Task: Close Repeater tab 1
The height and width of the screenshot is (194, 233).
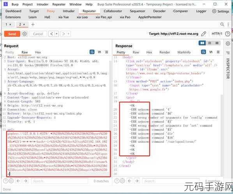Action: [10, 24]
